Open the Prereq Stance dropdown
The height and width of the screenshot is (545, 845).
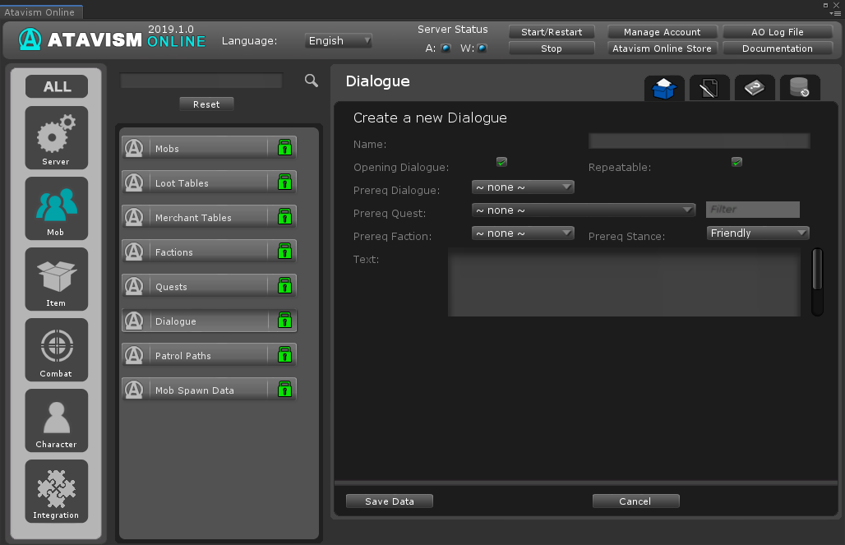pyautogui.click(x=758, y=233)
